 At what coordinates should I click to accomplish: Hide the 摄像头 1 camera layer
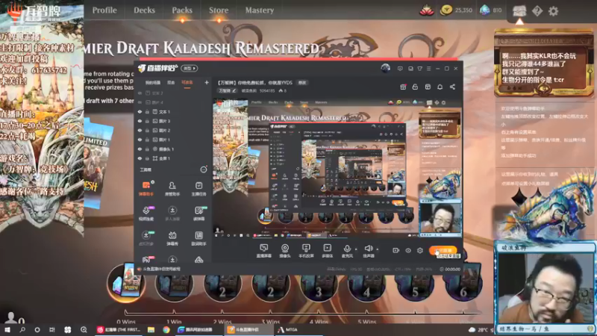click(140, 149)
